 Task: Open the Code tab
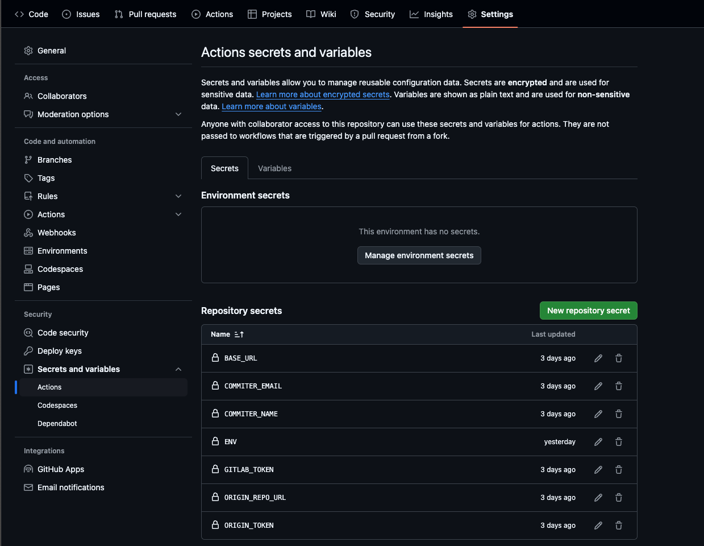[31, 14]
